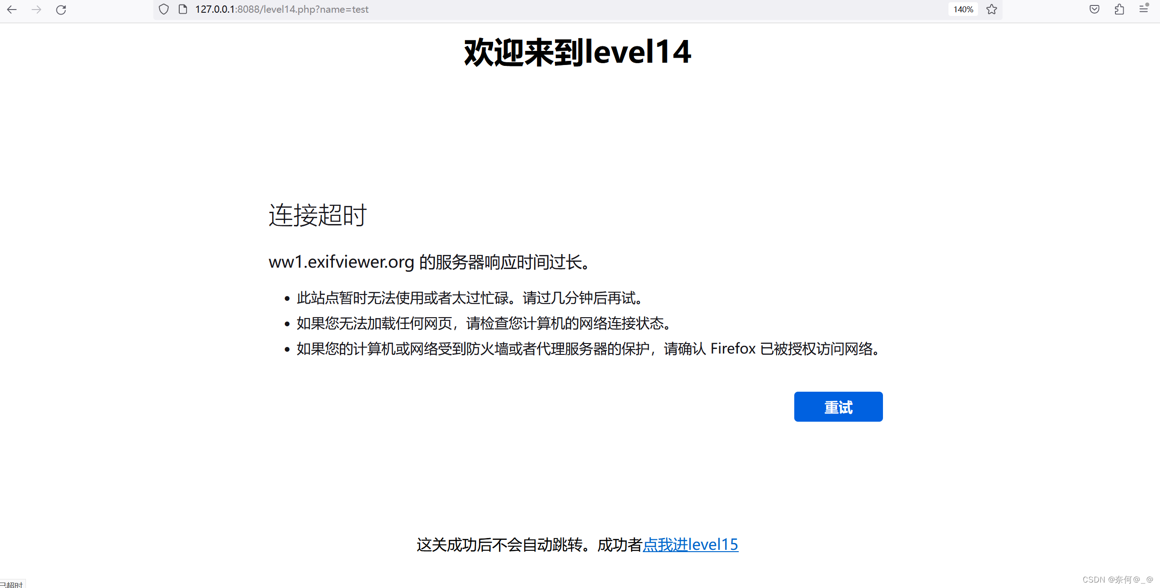The width and height of the screenshot is (1160, 588).
Task: Reset zoom via the 140% badge
Action: click(x=963, y=9)
